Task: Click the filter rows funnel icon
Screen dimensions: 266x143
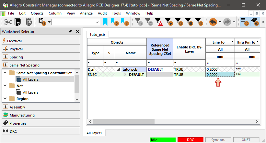Action: (x=189, y=22)
